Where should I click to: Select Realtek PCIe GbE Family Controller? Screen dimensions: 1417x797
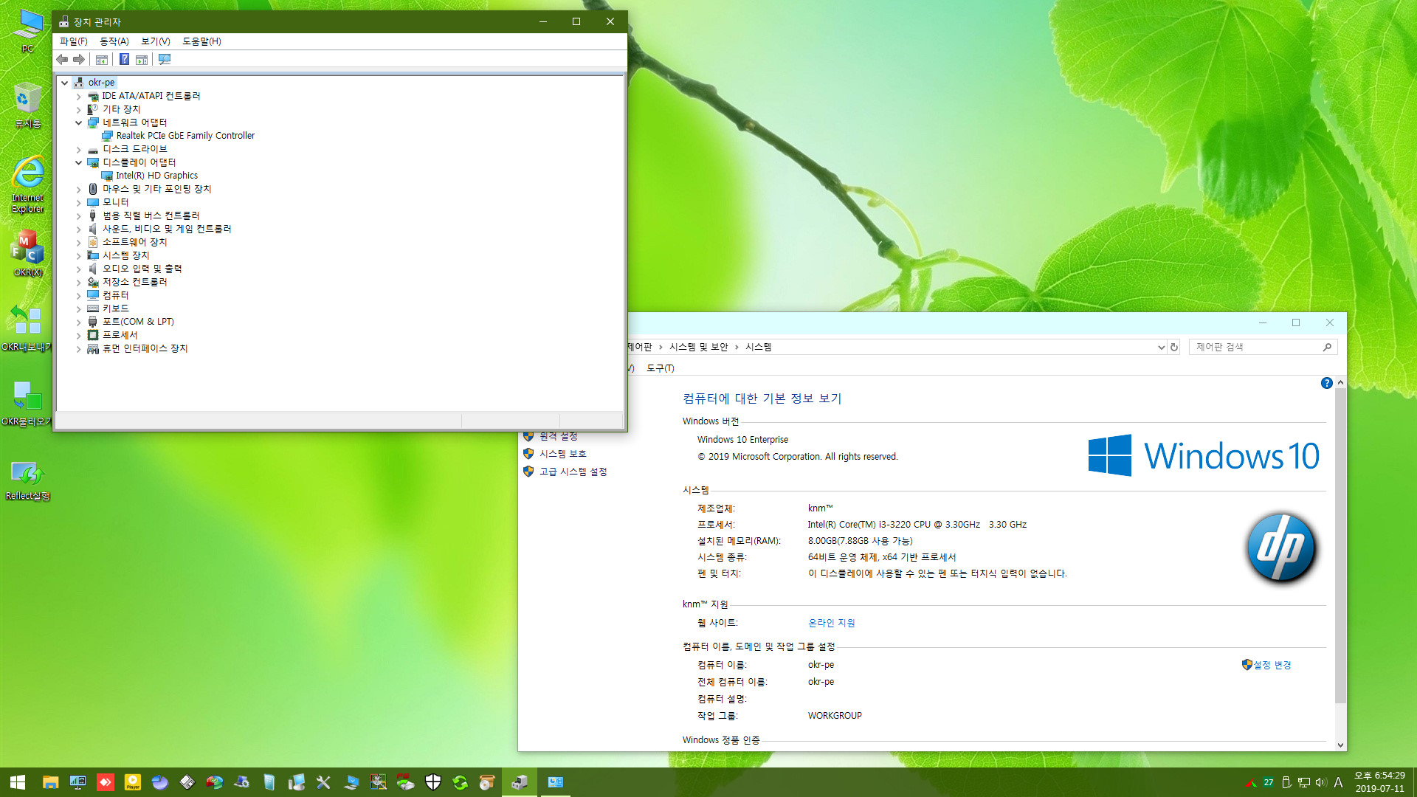coord(185,136)
